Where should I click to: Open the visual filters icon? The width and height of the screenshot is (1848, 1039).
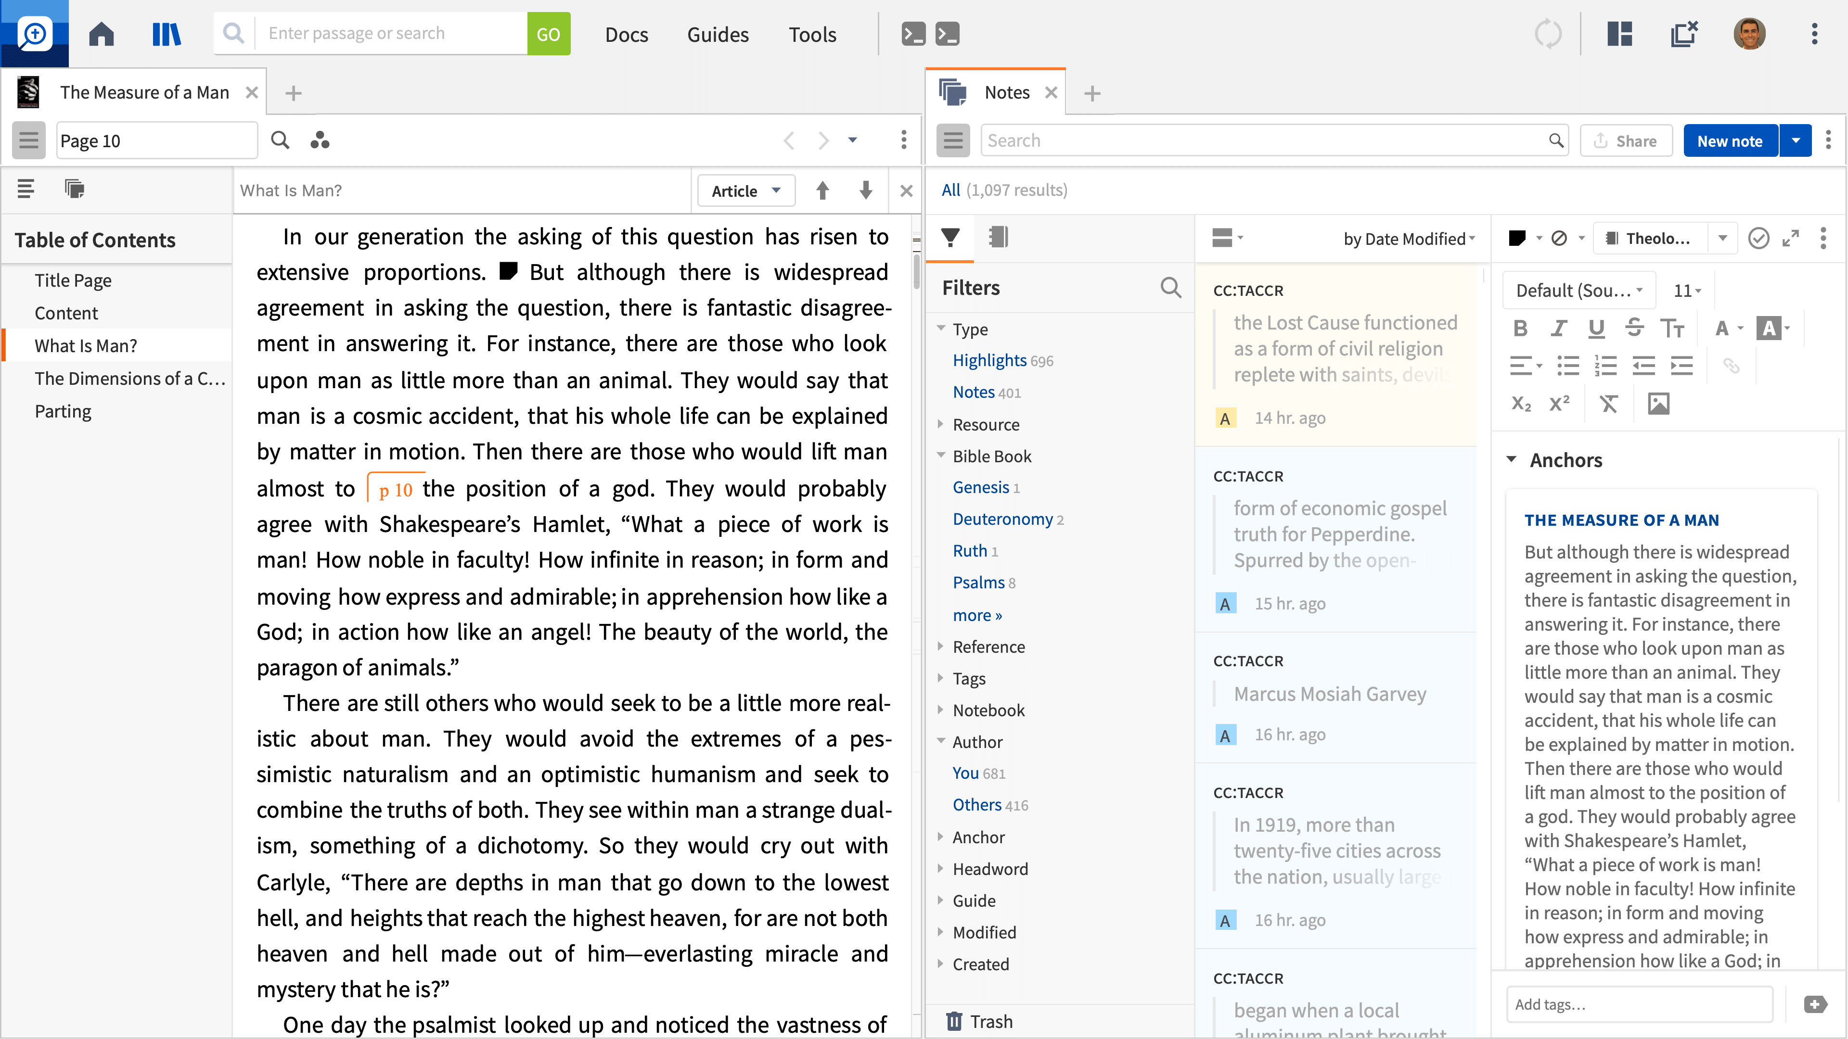[x=320, y=140]
